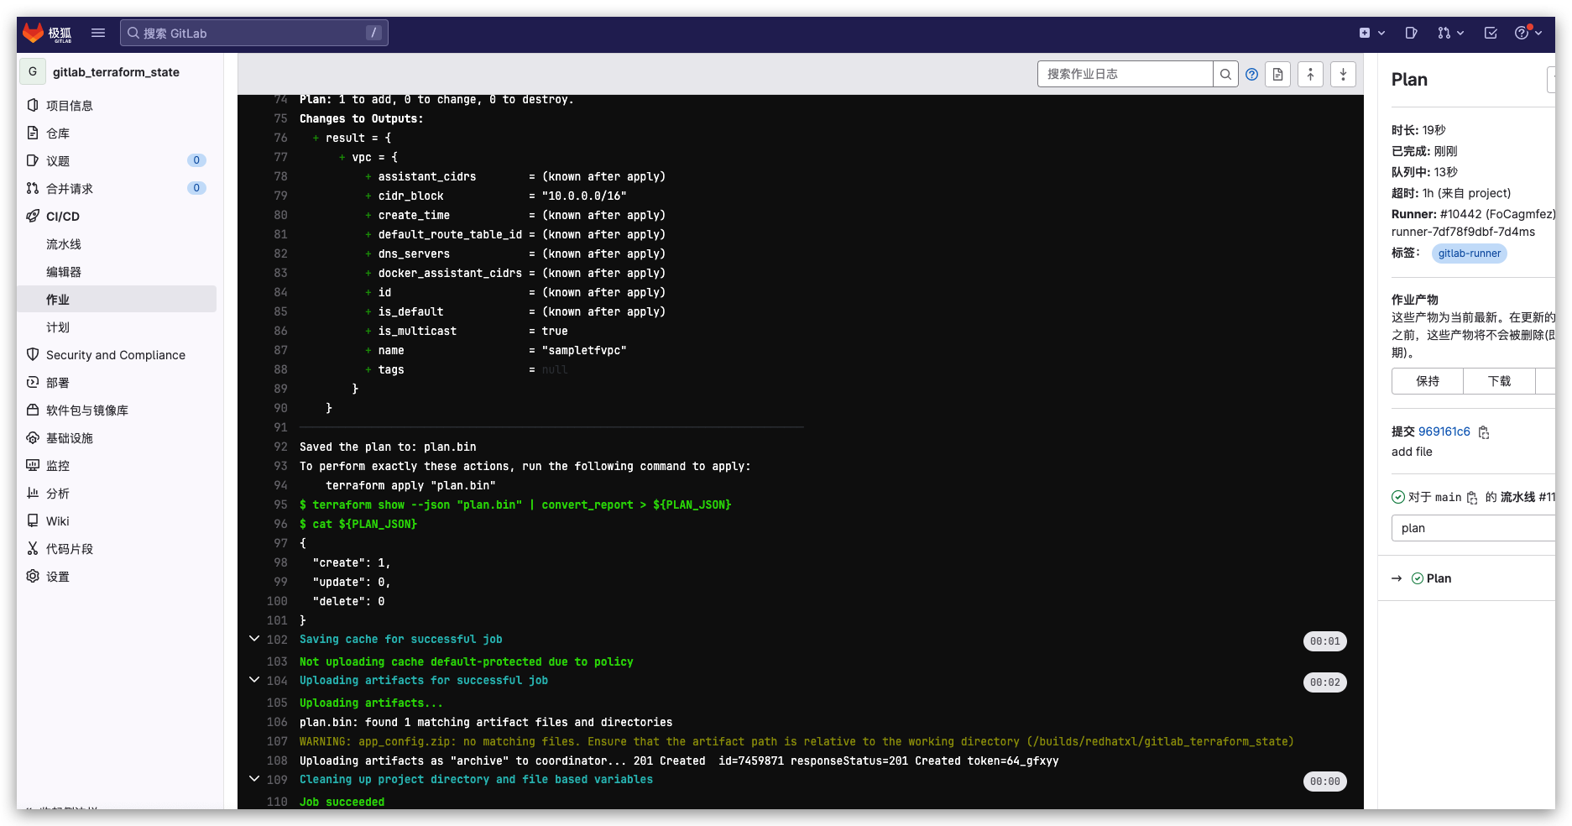Open the job log search help icon

(x=1251, y=74)
